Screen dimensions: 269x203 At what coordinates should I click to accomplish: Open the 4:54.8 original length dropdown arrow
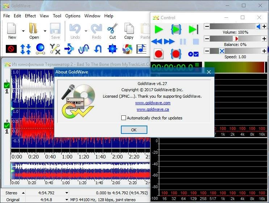click(x=67, y=200)
